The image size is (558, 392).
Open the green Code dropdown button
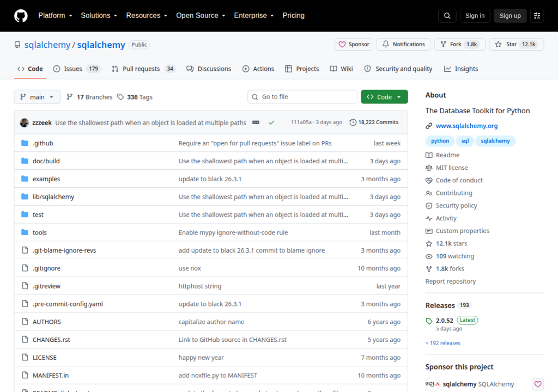(x=384, y=97)
